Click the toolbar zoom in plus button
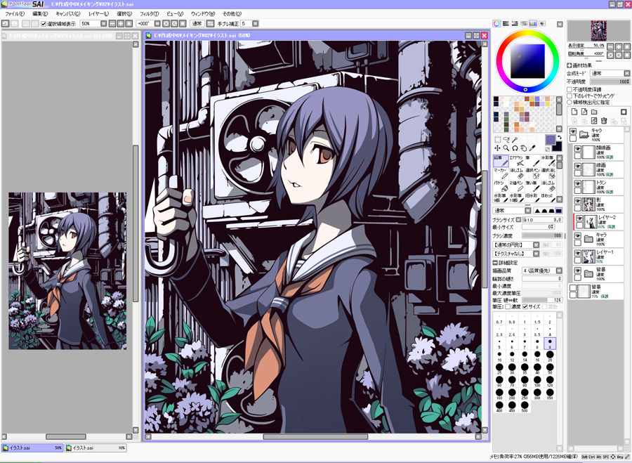 click(x=121, y=24)
